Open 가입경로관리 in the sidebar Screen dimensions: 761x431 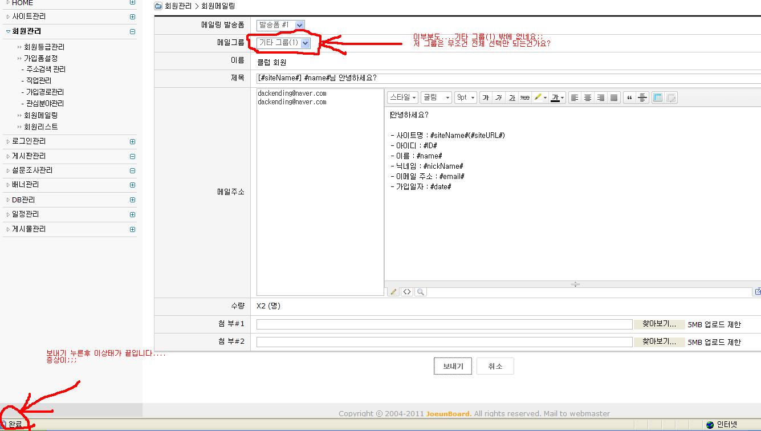(x=45, y=92)
